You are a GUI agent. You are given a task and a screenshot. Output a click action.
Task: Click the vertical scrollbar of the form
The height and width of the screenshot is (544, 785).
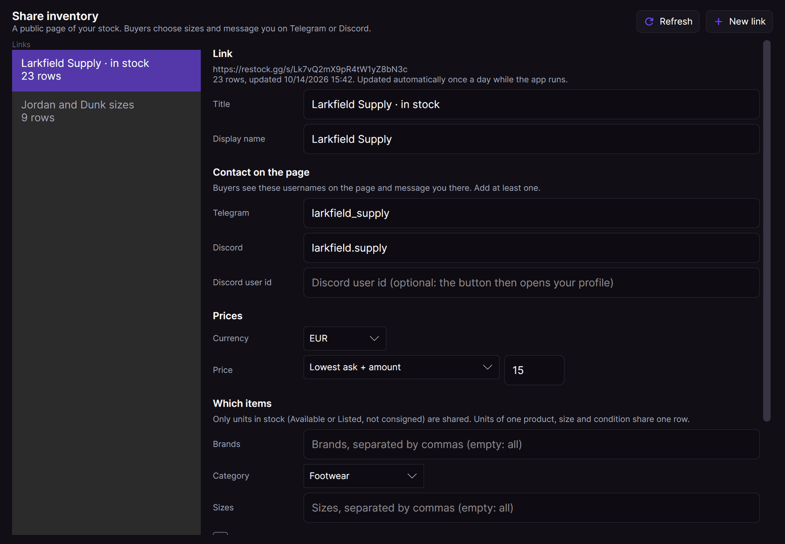tap(767, 231)
